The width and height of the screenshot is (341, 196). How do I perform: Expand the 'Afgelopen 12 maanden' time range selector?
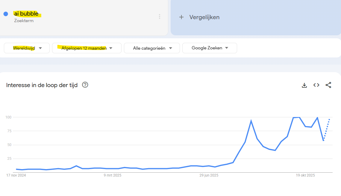87,48
